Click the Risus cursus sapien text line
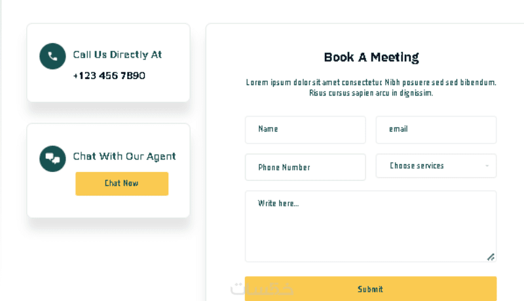This screenshot has width=524, height=301. 371,94
